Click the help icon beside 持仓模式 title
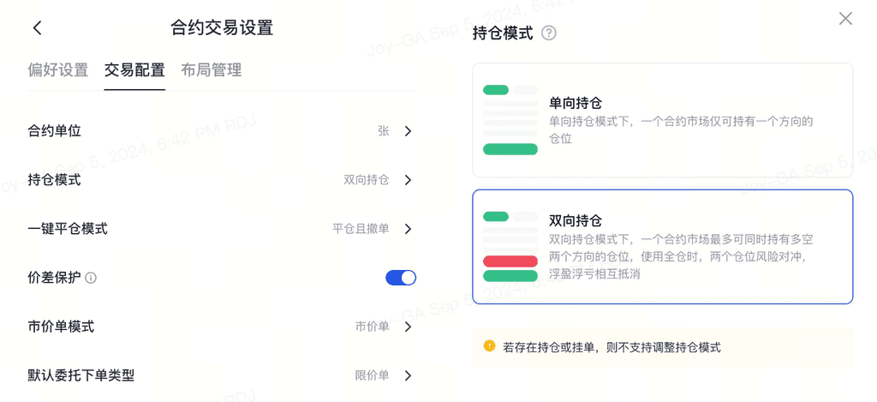The image size is (877, 402). 549,33
